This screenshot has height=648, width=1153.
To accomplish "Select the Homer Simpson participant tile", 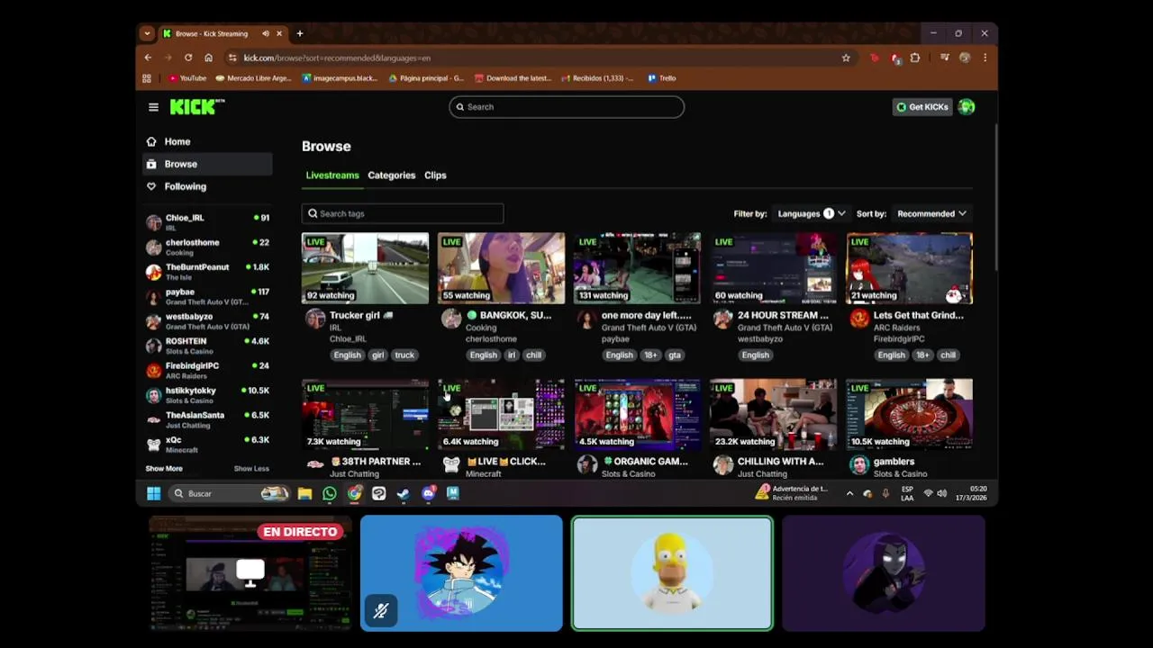I will [x=672, y=573].
